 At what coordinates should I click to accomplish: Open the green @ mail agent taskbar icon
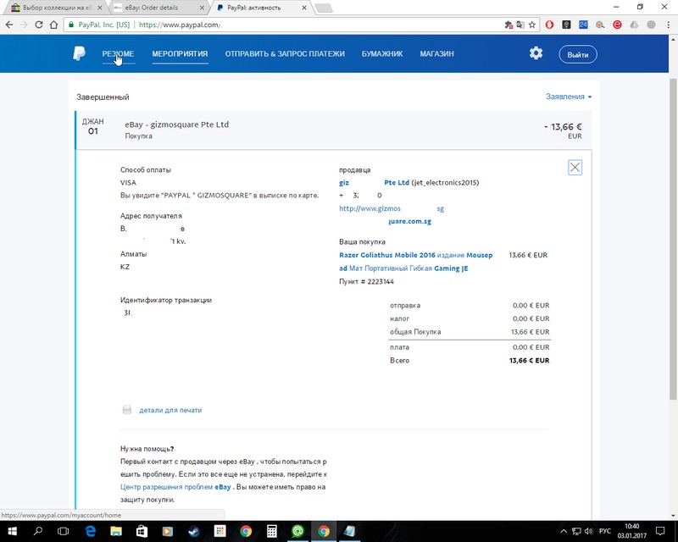click(x=297, y=531)
